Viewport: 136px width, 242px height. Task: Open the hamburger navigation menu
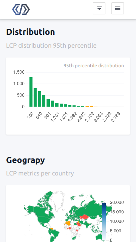(117, 8)
